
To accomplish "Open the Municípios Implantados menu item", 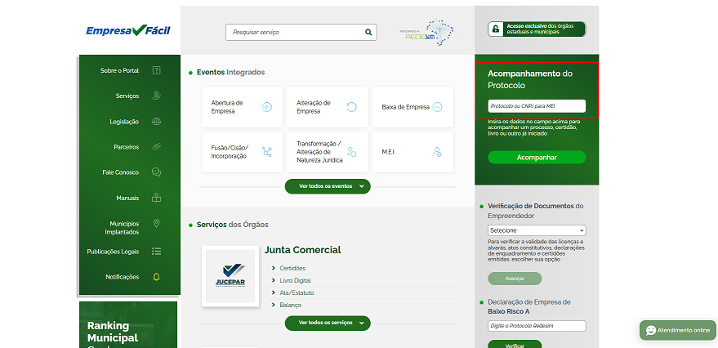I will tap(122, 228).
